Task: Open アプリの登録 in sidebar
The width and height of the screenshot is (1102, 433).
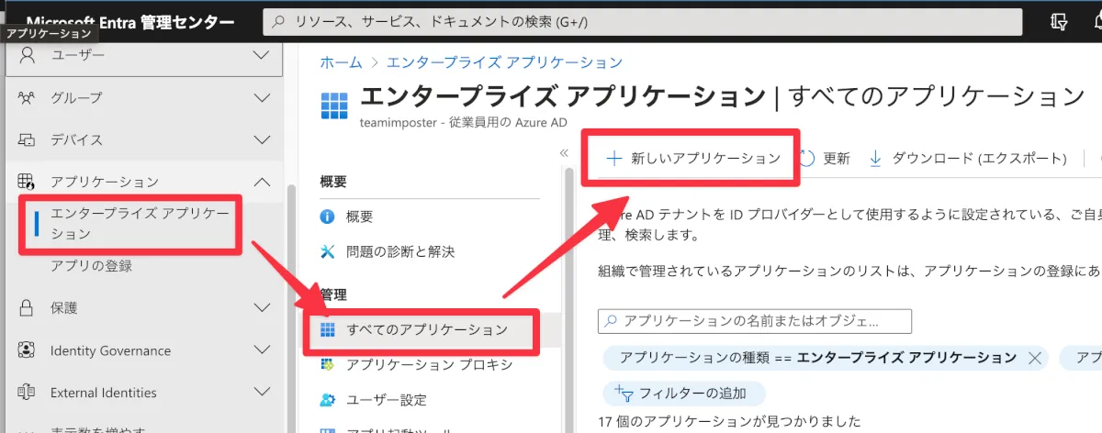Action: coord(92,266)
